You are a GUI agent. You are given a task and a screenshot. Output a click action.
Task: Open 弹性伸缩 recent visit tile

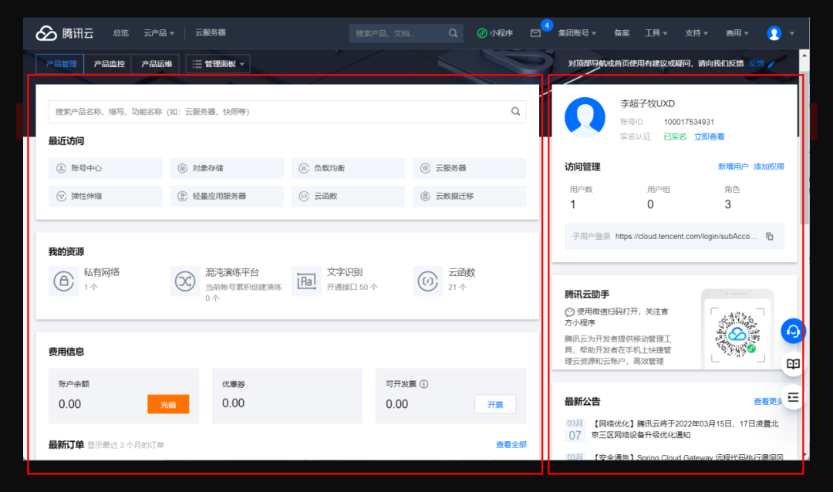coord(105,196)
